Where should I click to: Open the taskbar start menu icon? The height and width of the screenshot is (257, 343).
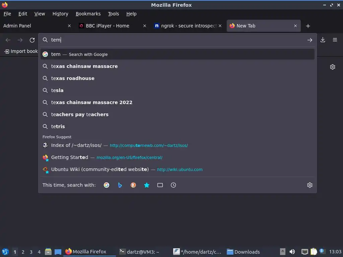point(5,252)
